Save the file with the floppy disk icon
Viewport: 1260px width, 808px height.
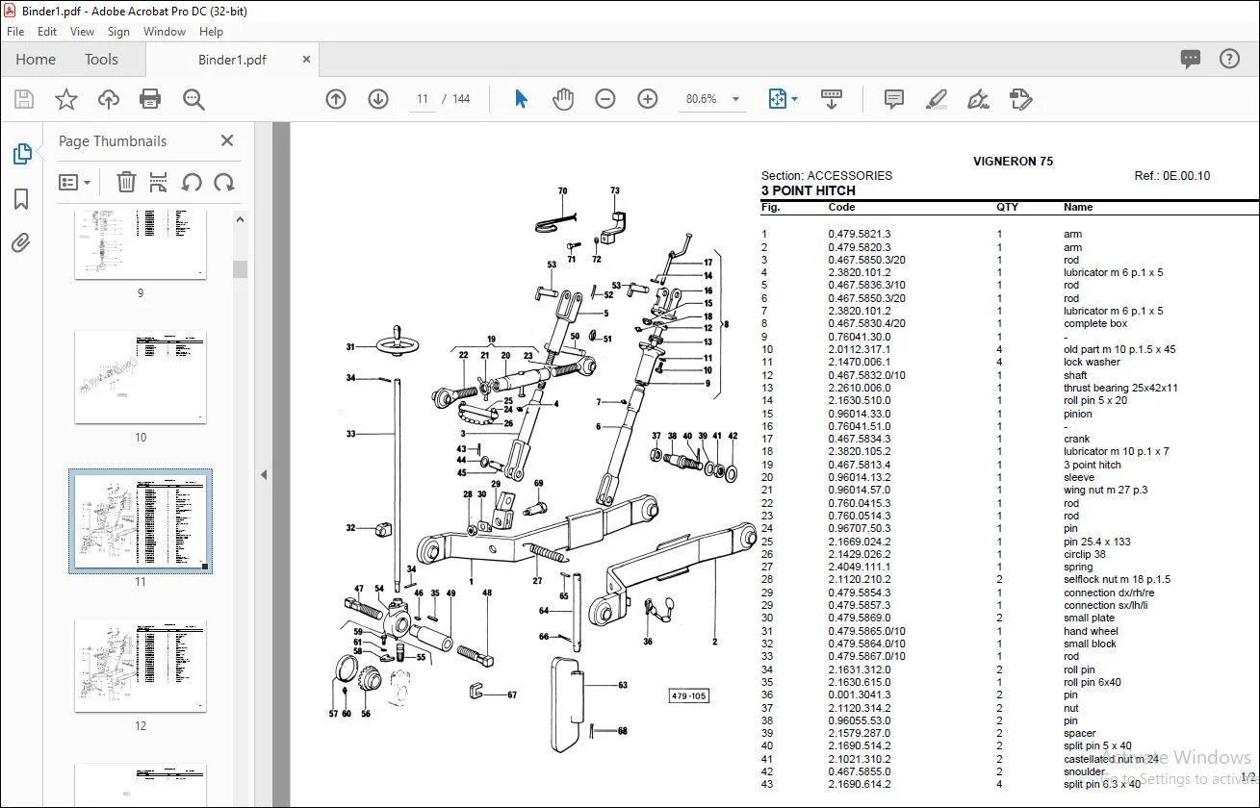coord(24,99)
